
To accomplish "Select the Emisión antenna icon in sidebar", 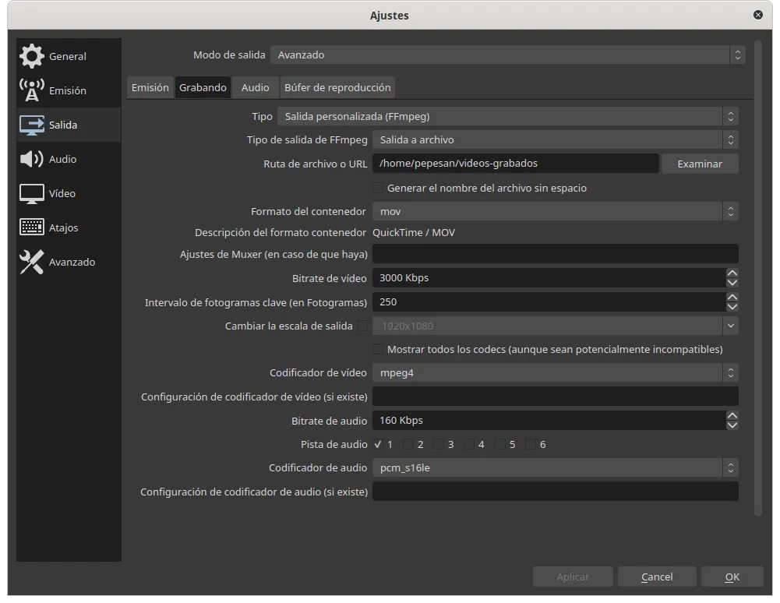I will [x=32, y=90].
